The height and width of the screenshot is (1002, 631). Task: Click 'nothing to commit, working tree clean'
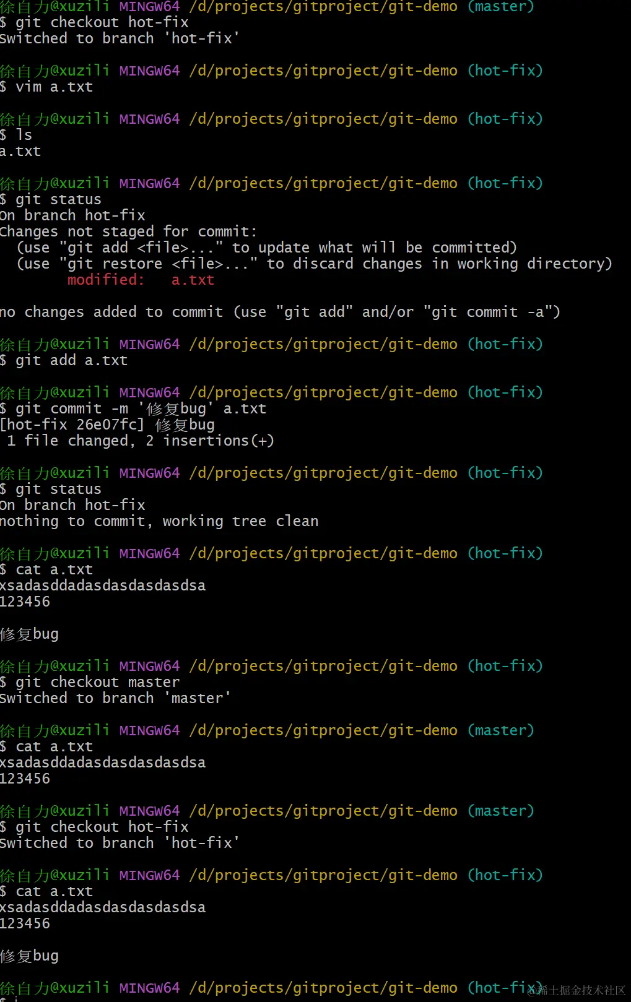pos(159,521)
